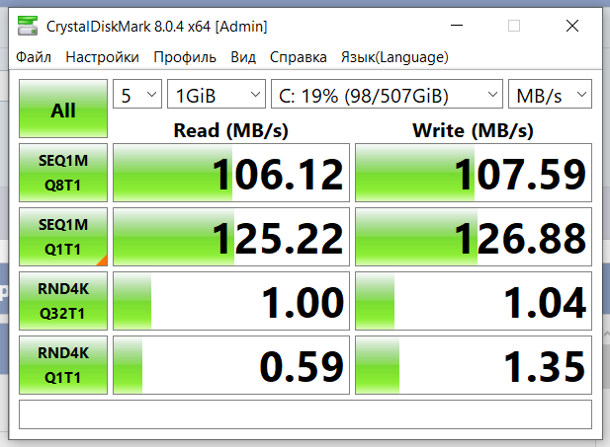Open the test size dropdown showing 1GiB
The height and width of the screenshot is (447, 610).
[x=217, y=94]
